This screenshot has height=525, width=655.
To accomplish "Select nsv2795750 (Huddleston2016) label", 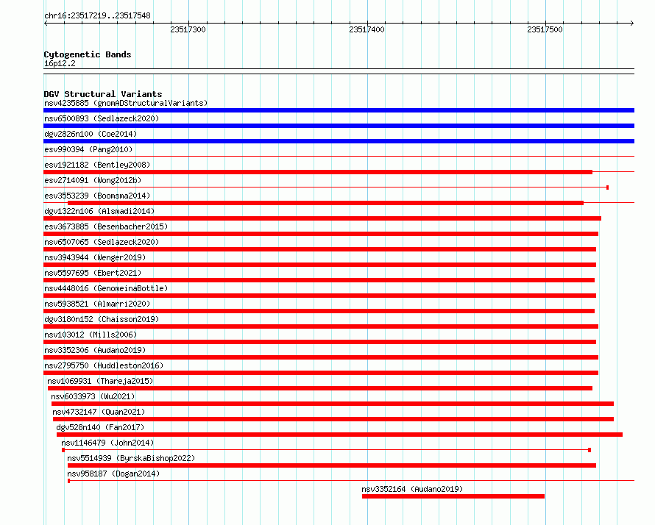I will pyautogui.click(x=104, y=365).
